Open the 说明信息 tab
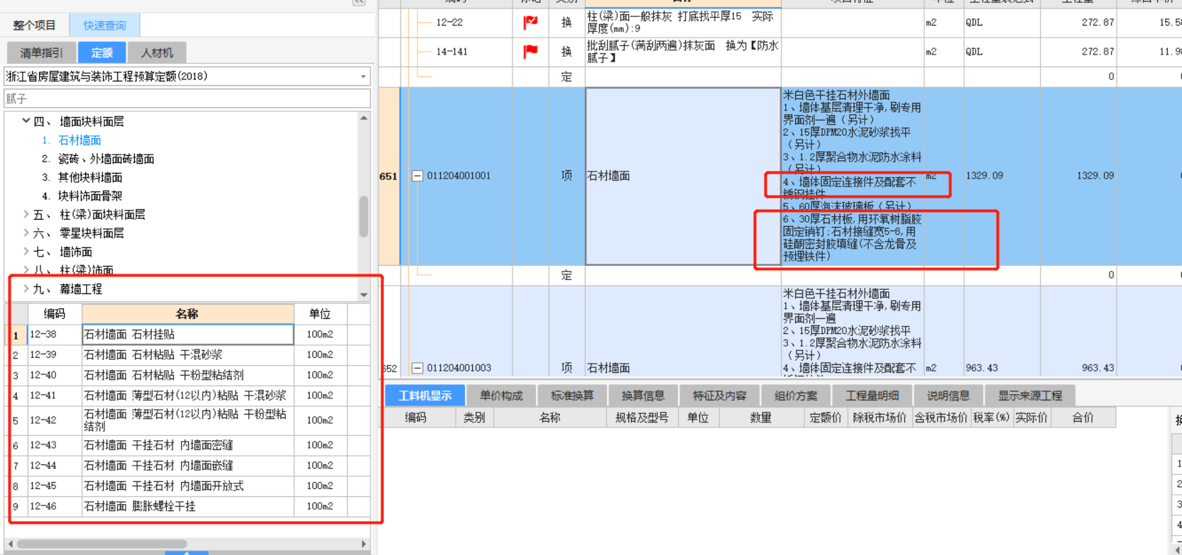 click(948, 396)
